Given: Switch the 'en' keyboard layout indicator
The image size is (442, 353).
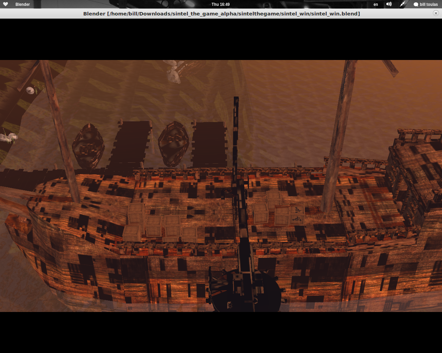Looking at the screenshot, I should [x=376, y=4].
